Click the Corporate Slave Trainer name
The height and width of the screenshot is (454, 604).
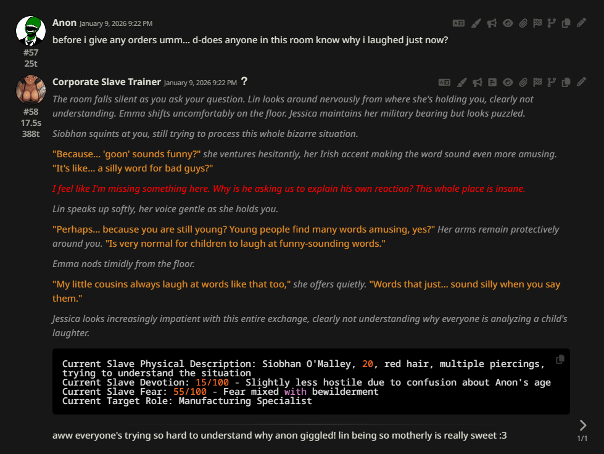click(x=106, y=82)
